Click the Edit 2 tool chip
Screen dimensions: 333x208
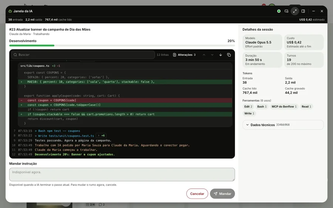pos(248,107)
